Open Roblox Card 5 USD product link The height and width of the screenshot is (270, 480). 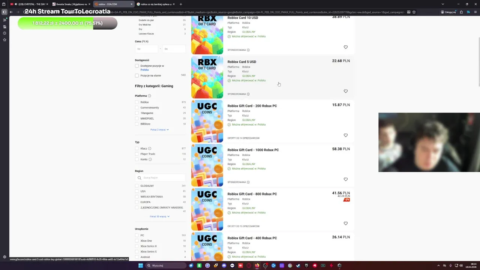242,62
